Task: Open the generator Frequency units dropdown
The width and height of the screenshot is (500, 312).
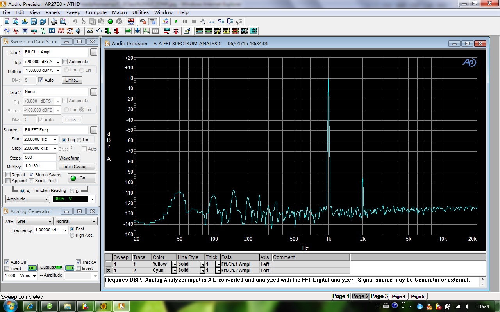Action: 65,230
